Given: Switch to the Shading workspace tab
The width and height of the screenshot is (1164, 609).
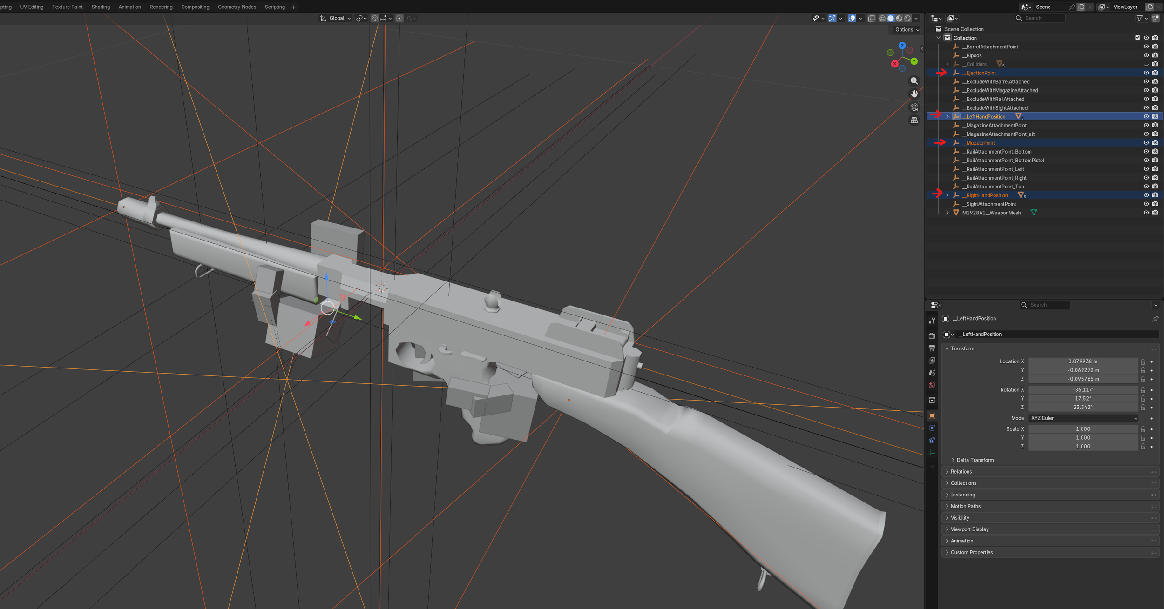Looking at the screenshot, I should (x=101, y=7).
